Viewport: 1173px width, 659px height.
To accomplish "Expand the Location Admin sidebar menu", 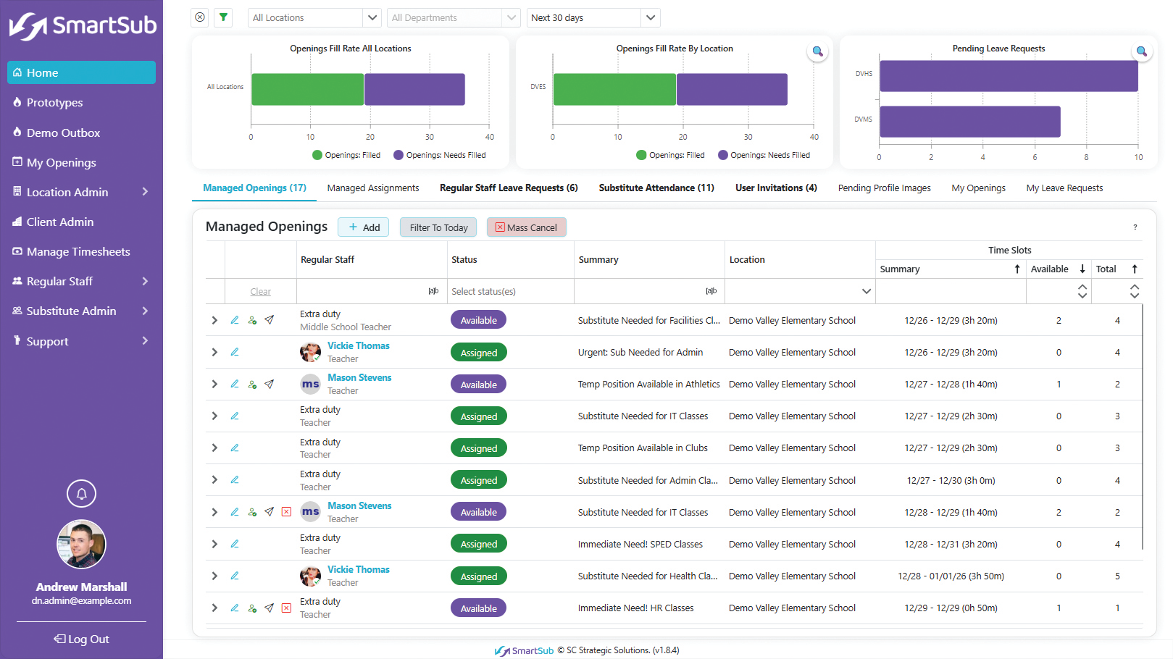I will (x=81, y=192).
